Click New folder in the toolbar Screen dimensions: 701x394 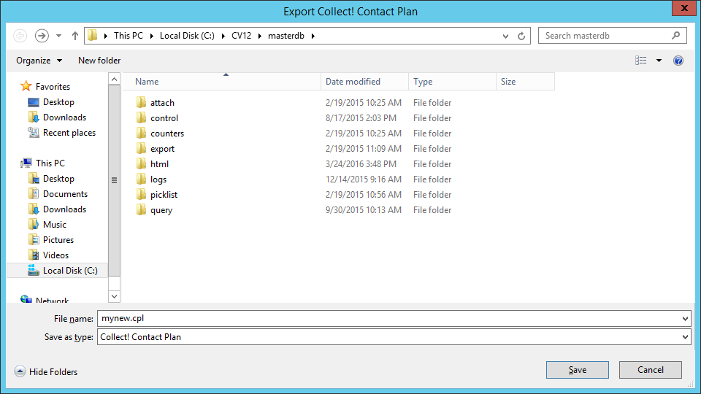(x=99, y=61)
